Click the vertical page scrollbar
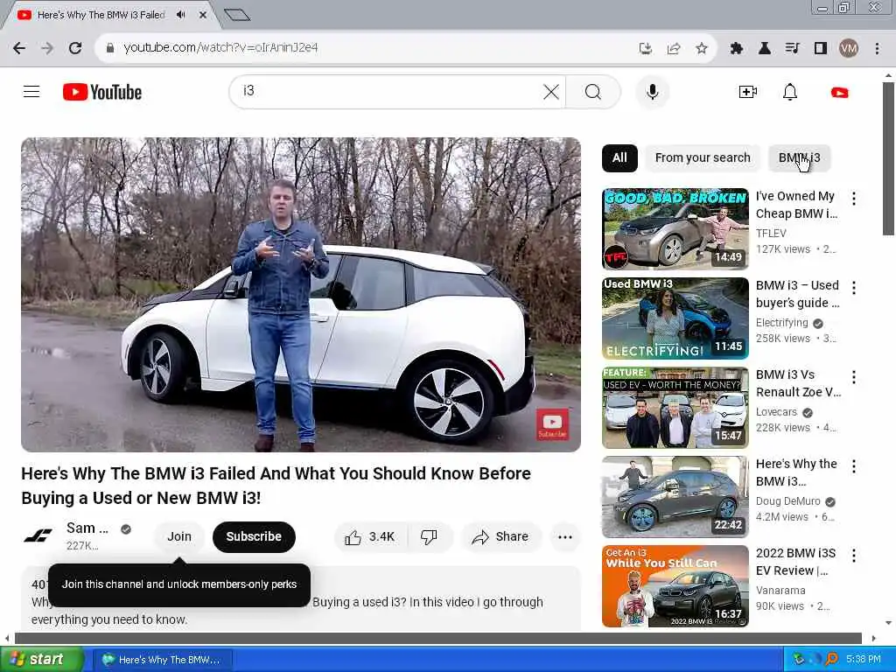Image resolution: width=896 pixels, height=672 pixels. click(888, 159)
